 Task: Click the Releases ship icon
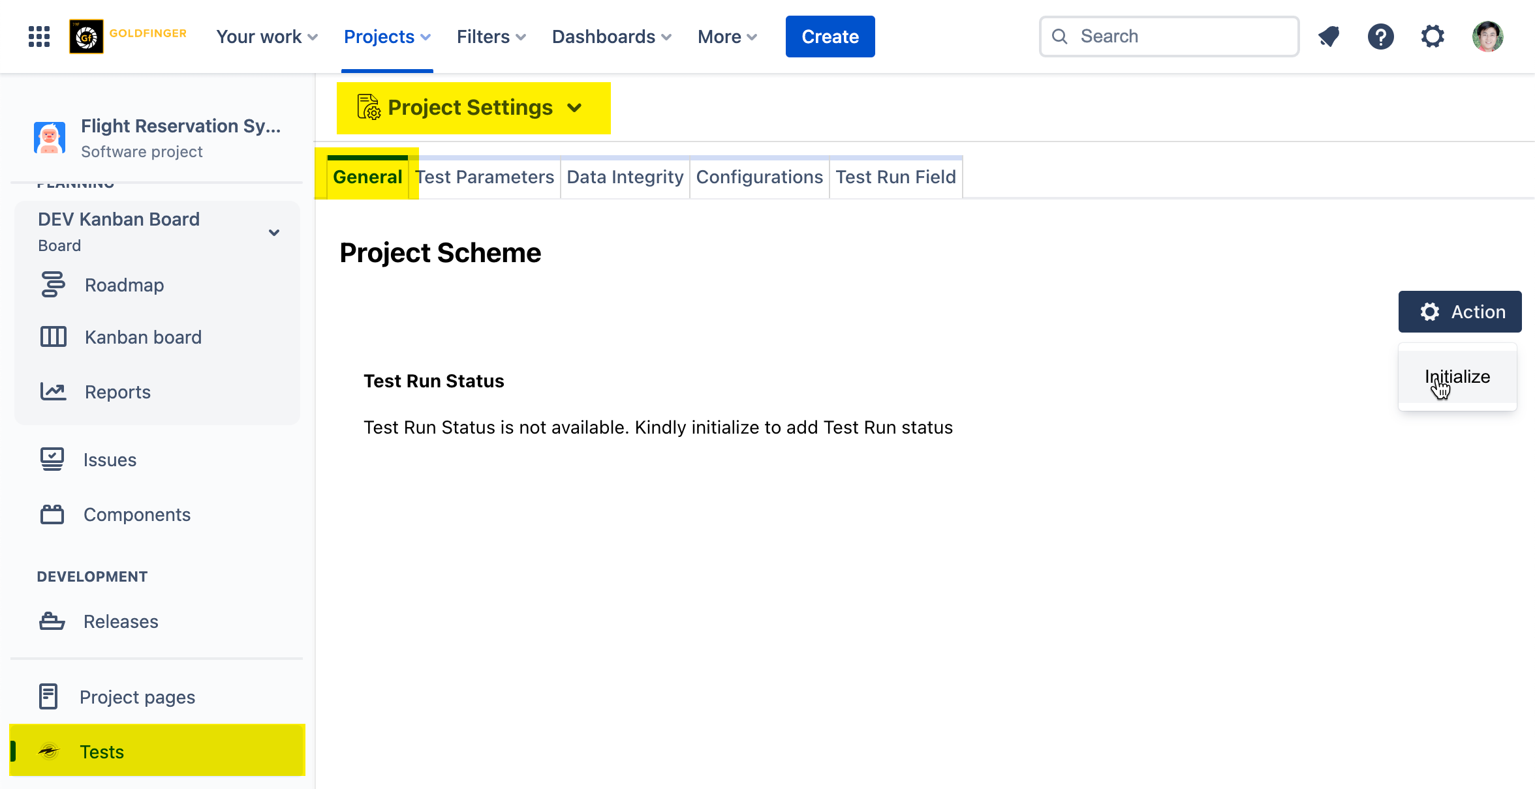pos(52,621)
